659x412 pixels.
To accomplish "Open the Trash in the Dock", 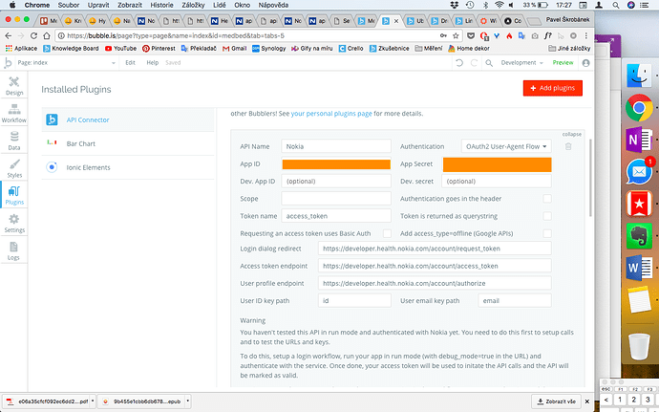I will pos(639,346).
